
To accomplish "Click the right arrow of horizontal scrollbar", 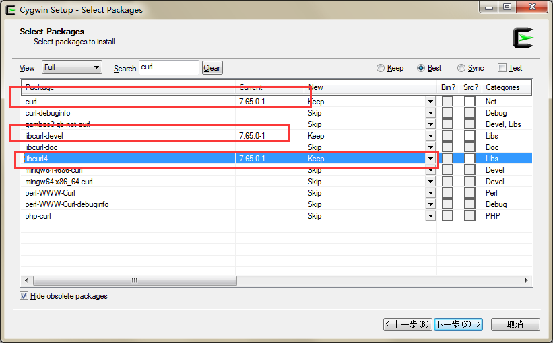I will 526,280.
